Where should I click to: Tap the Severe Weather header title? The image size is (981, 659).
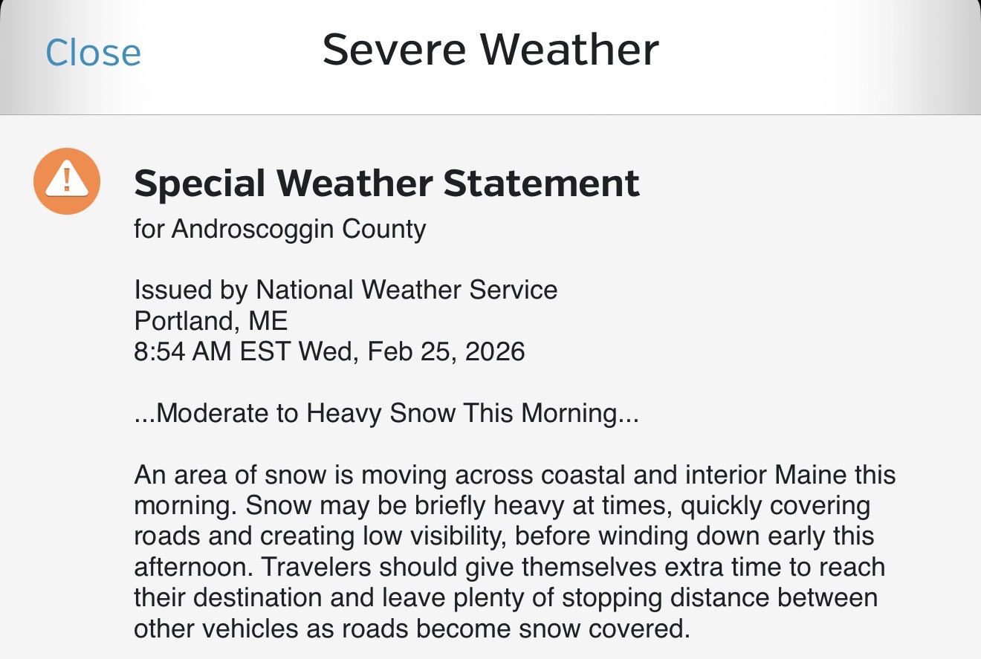(490, 51)
